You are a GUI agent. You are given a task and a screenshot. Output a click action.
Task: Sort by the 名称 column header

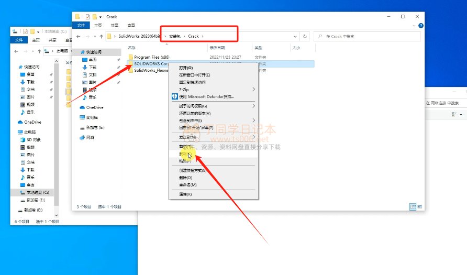tap(131, 48)
